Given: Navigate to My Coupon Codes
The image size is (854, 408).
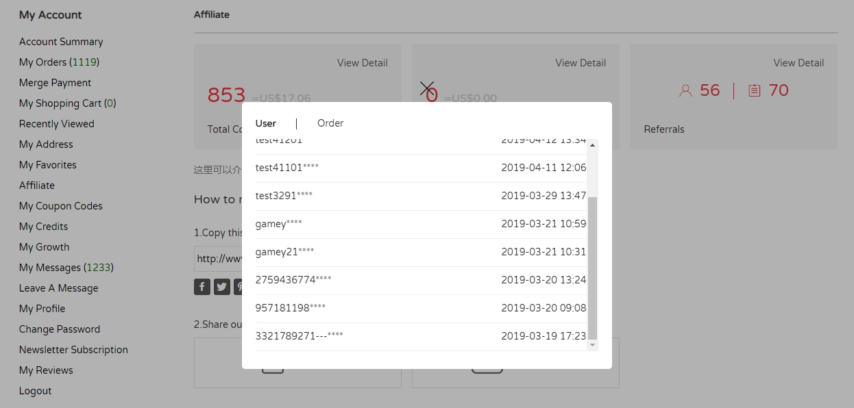Looking at the screenshot, I should click(60, 206).
